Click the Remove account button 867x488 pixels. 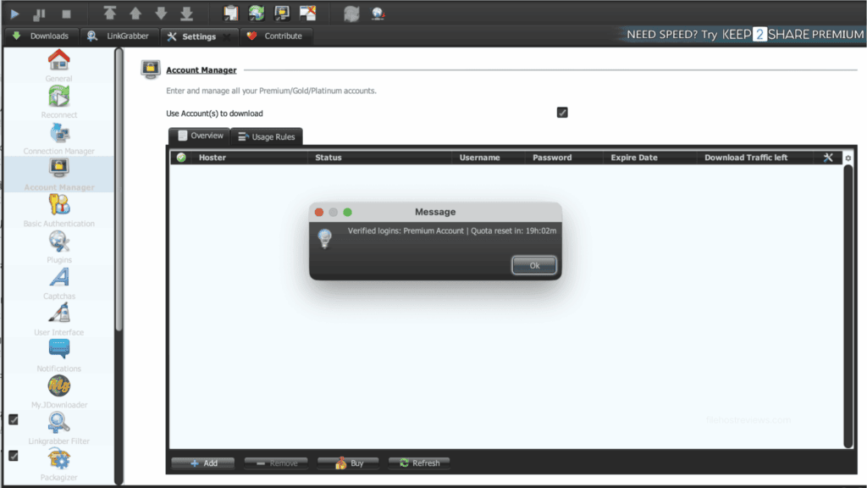point(276,463)
